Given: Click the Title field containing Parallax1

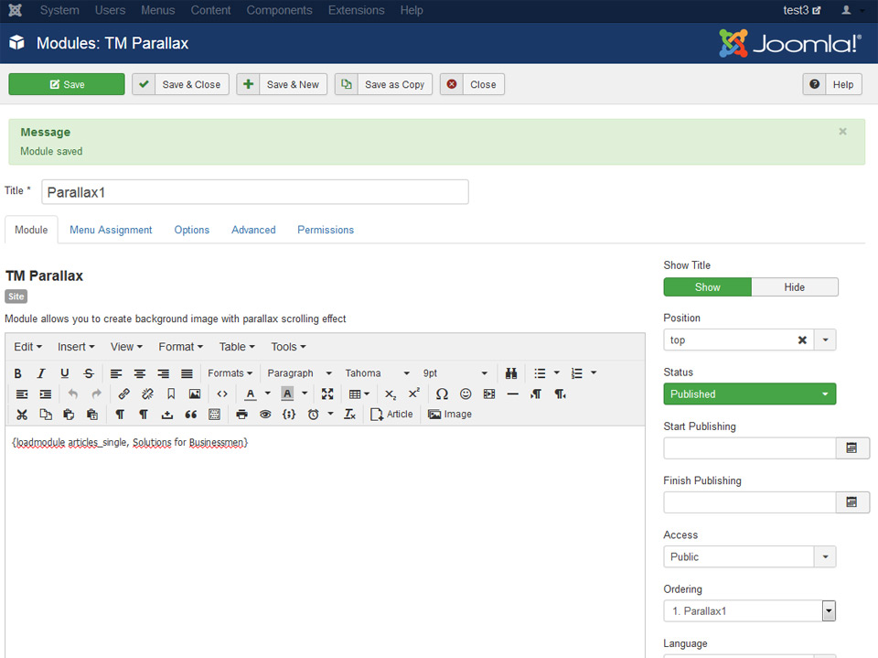Looking at the screenshot, I should click(x=255, y=192).
